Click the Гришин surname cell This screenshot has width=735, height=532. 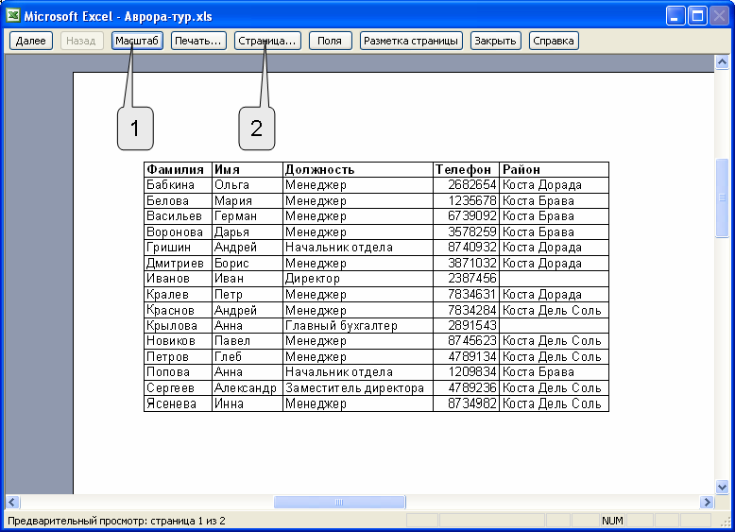[179, 248]
